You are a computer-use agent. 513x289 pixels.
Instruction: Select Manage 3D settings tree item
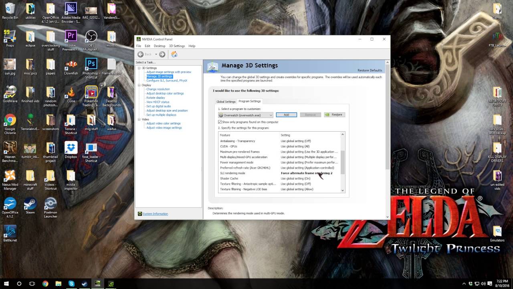coord(159,76)
